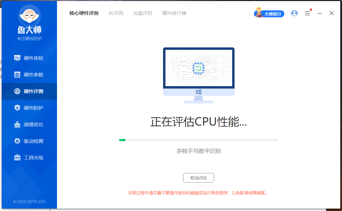Click the 鲁大师 mascot logo
Viewport: 342px width, 211px height.
point(29,16)
